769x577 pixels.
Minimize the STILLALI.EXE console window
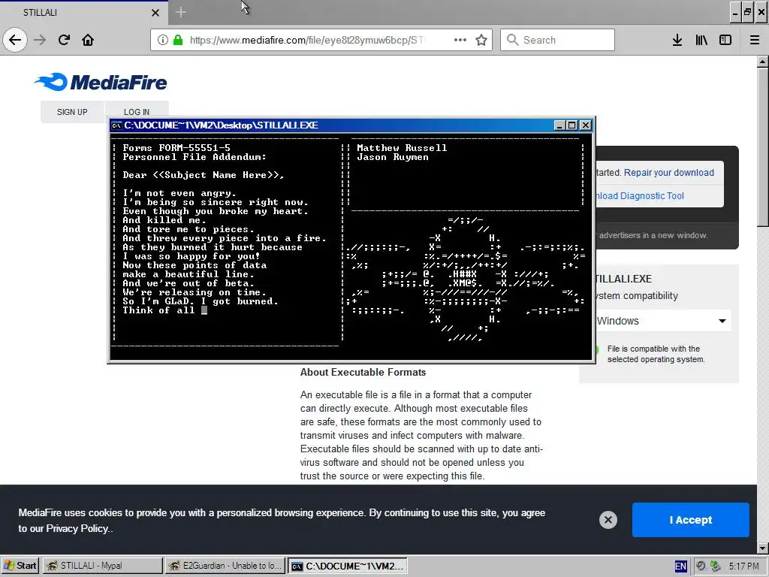click(x=559, y=125)
